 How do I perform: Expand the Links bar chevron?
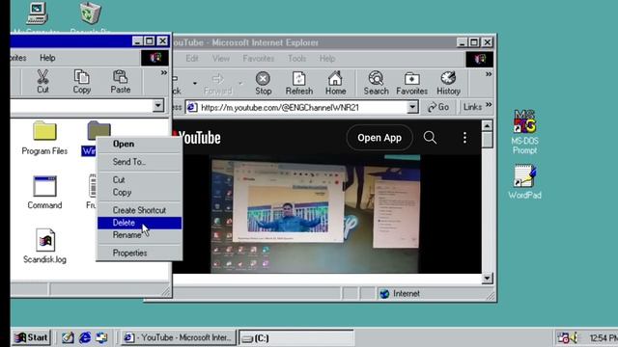[489, 105]
